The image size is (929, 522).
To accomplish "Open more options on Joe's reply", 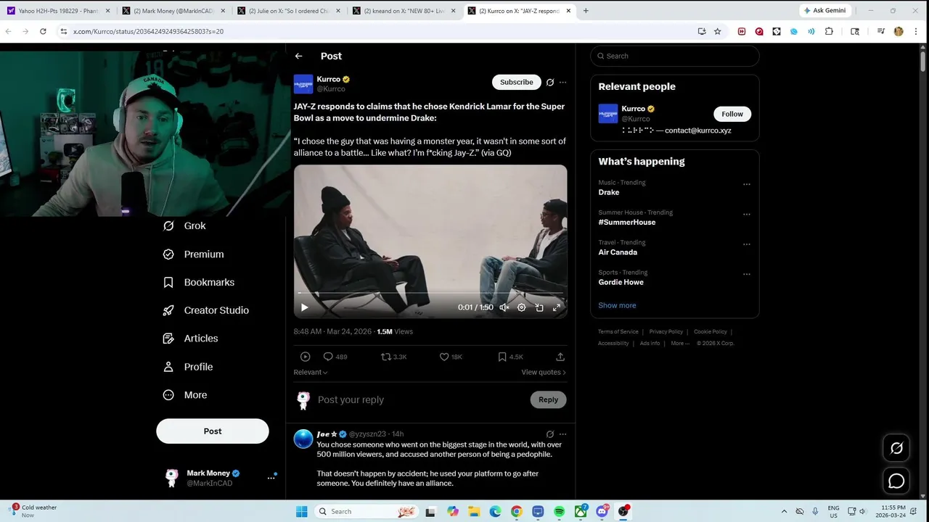I will [562, 434].
